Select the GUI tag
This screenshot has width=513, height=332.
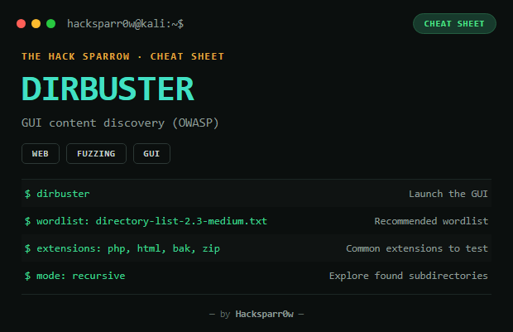tap(151, 153)
